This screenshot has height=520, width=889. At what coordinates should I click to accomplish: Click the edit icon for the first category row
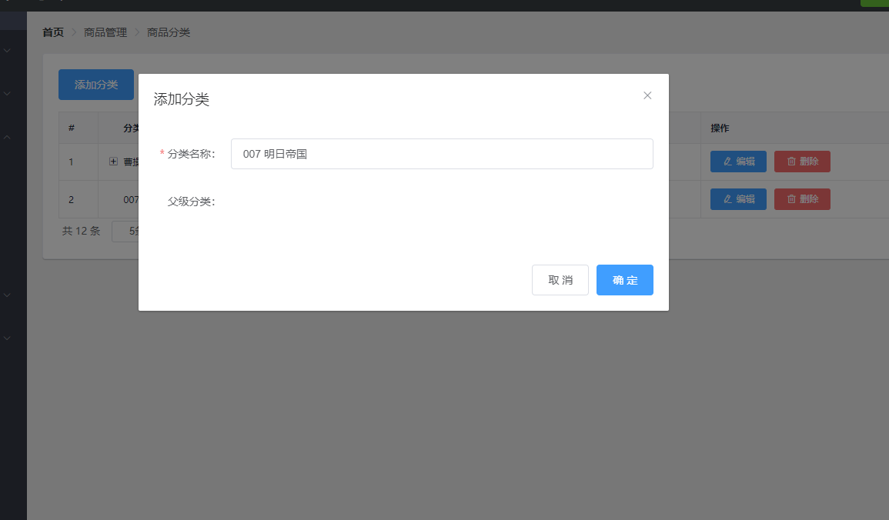pos(728,162)
